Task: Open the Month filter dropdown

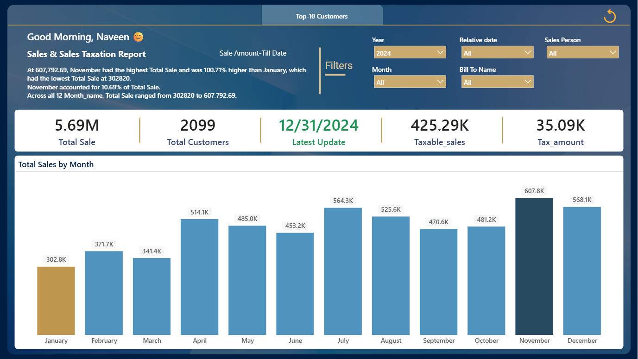Action: (x=410, y=82)
